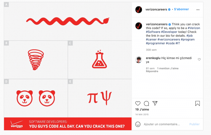Click the Publier button

194,124
